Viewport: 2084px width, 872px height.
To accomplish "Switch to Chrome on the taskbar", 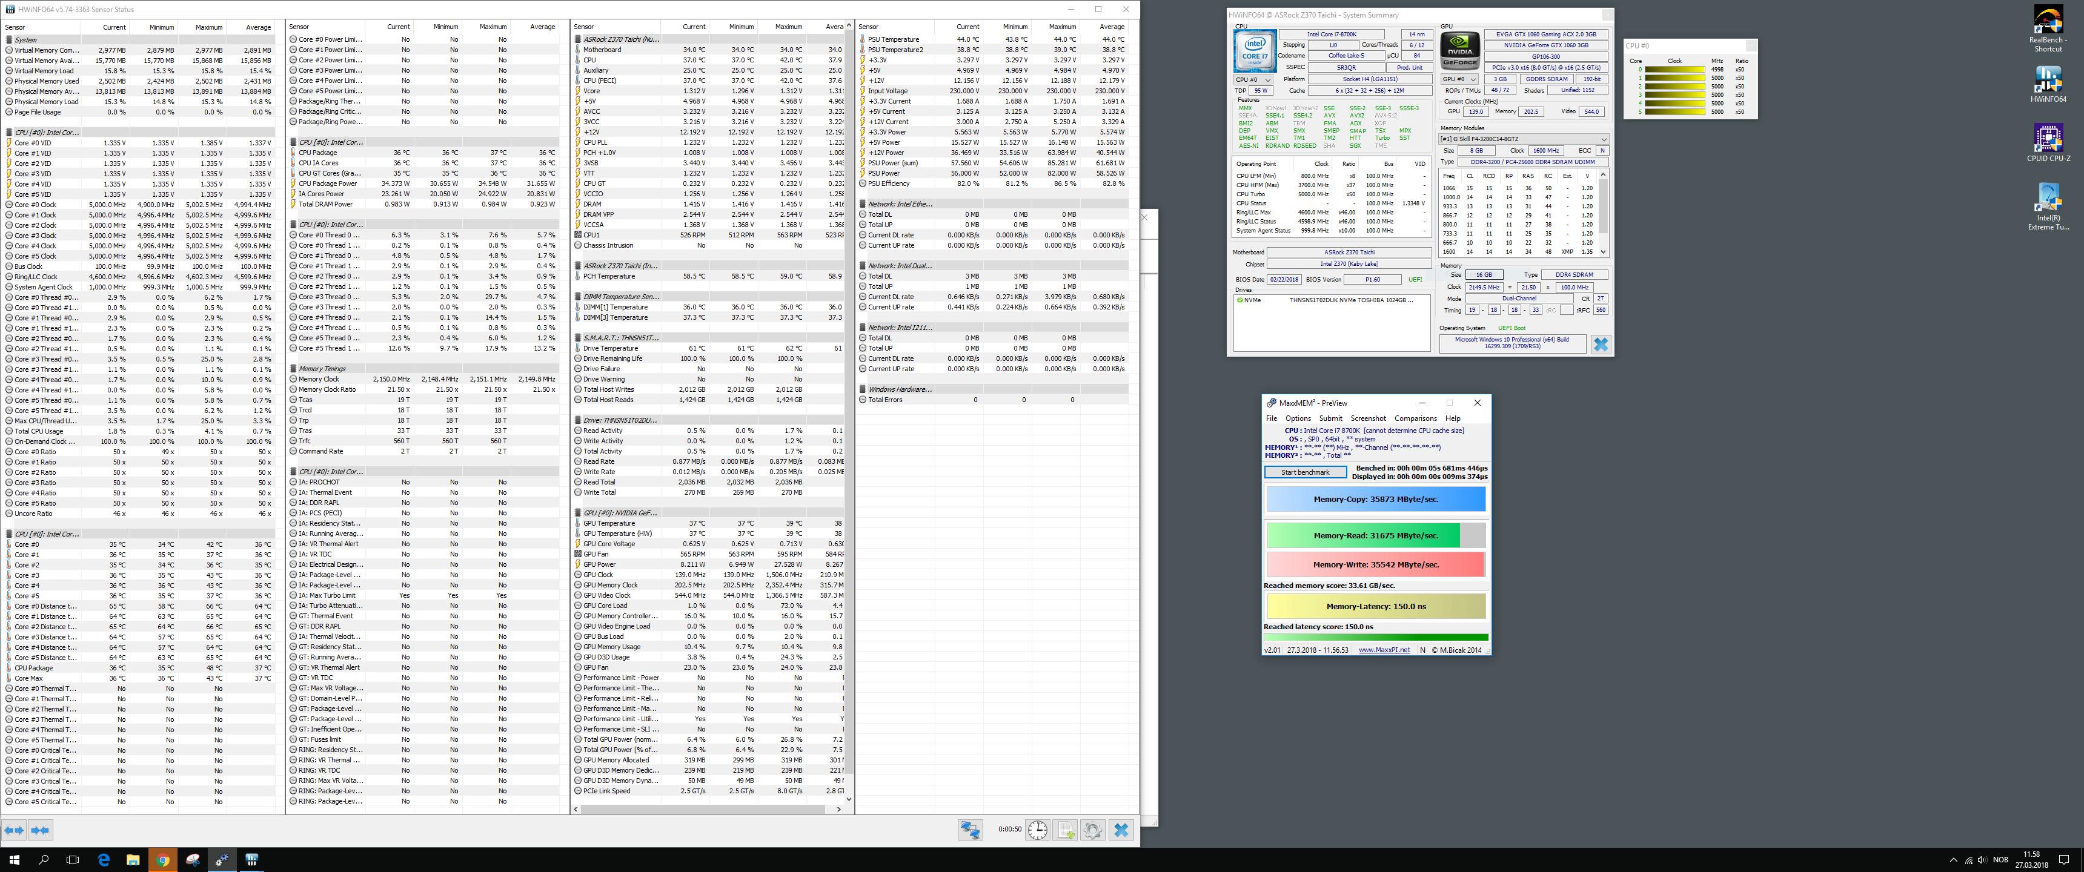I will (x=162, y=860).
